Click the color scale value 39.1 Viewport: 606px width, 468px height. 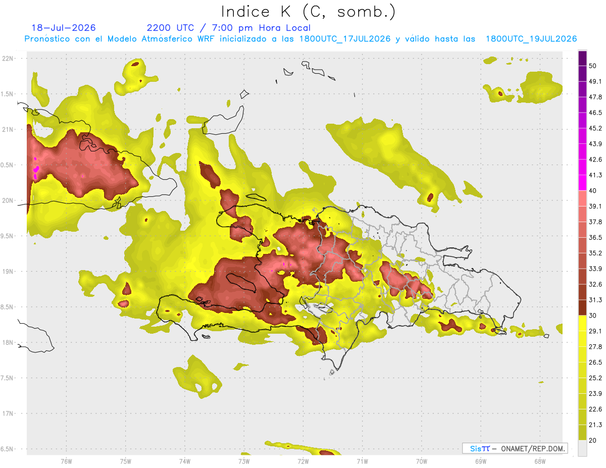(595, 206)
